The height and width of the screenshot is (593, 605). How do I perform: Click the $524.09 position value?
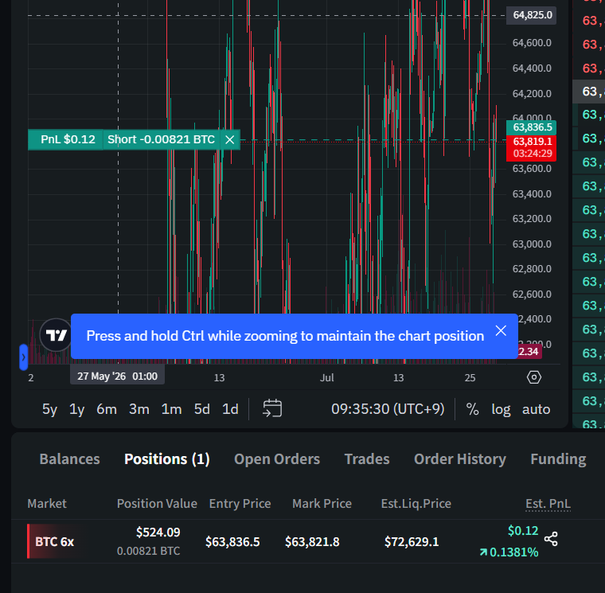coord(158,533)
